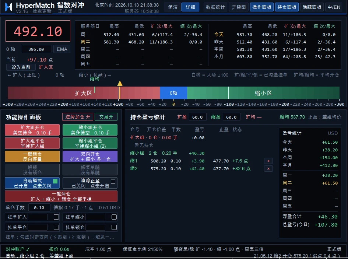Click 缩小组开仓 button
Viewport: 348px width, 259px height.
(90, 130)
